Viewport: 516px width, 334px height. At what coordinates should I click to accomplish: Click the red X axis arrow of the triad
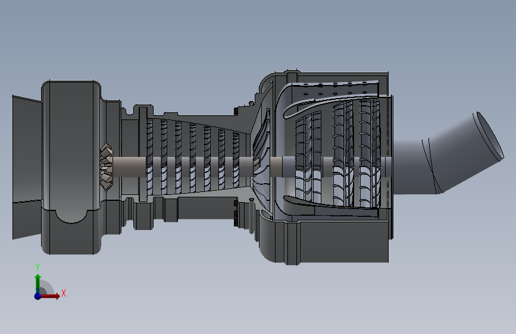[x=50, y=296]
